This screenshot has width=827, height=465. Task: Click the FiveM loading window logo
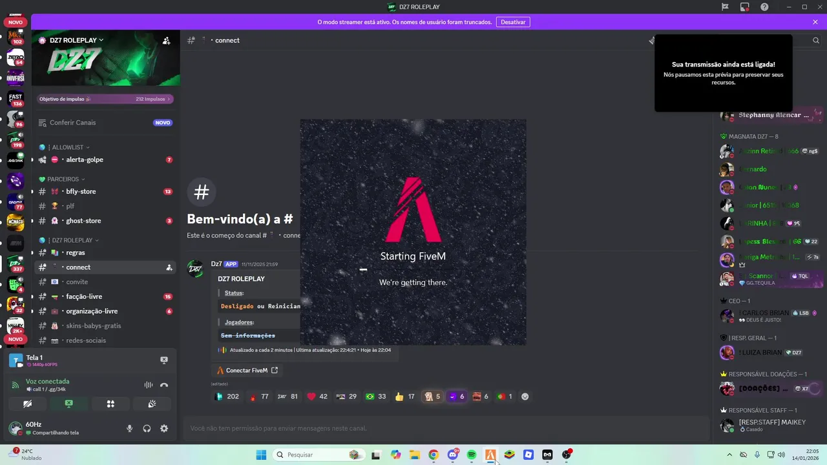click(413, 209)
